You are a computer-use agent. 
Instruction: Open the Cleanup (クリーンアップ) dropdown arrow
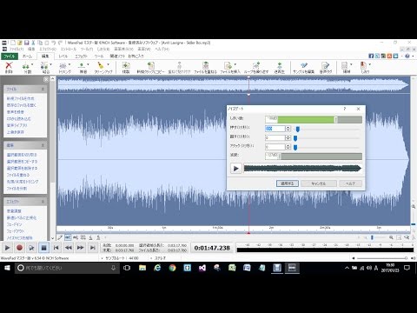[x=109, y=64]
